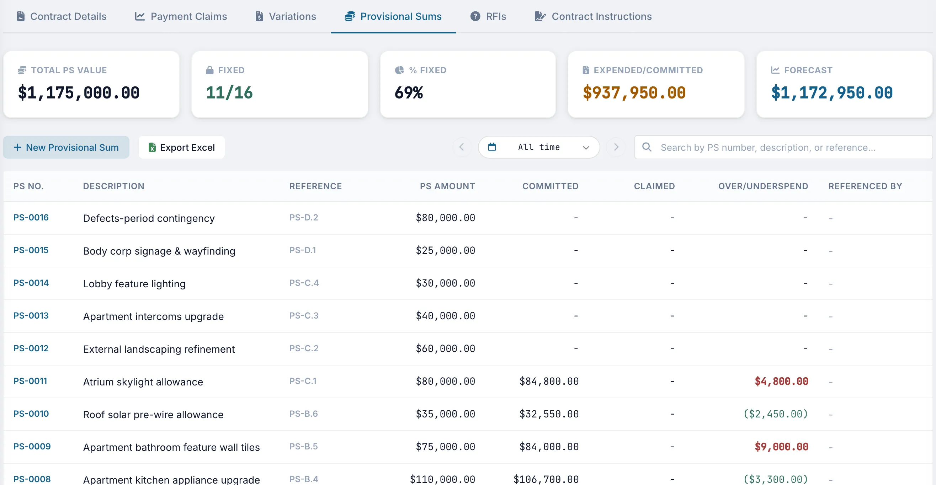Open the Contract Instructions tab
This screenshot has width=936, height=485.
point(593,16)
